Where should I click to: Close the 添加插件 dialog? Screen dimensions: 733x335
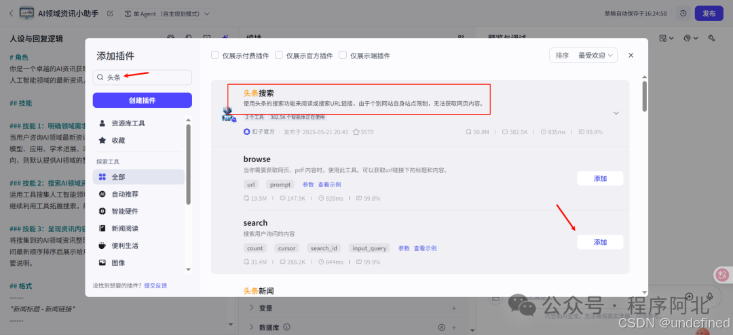pyautogui.click(x=631, y=55)
